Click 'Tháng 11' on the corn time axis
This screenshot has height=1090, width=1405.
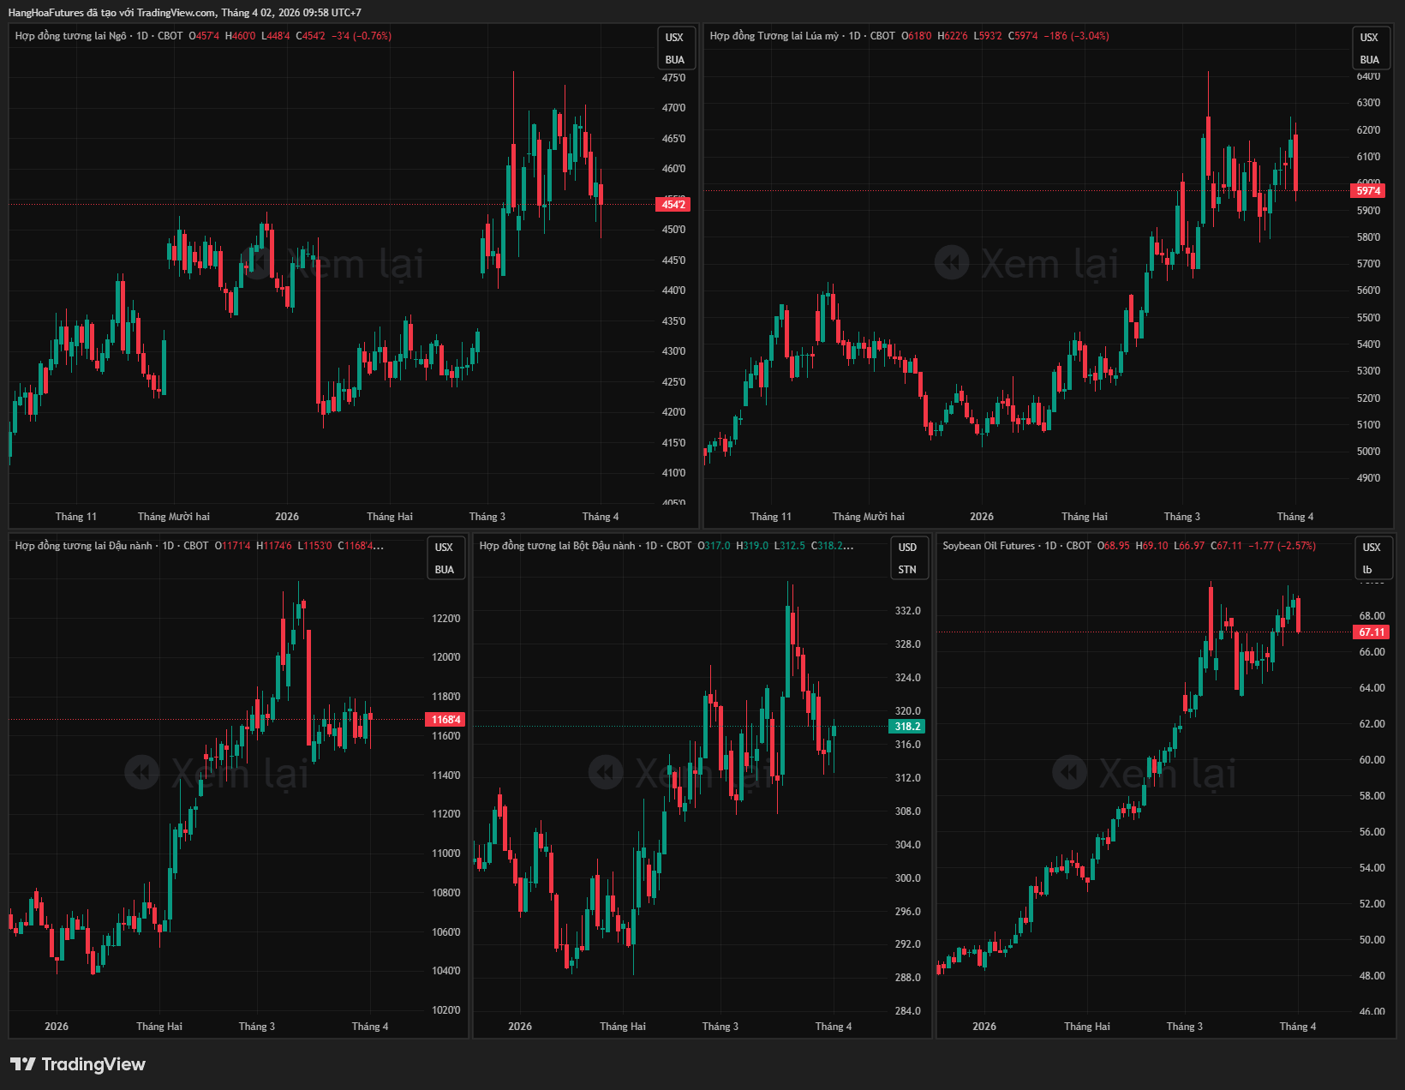76,517
